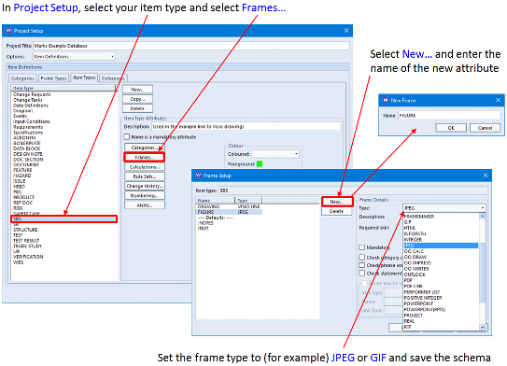
Task: Open the Coloursets tab
Action: [x=113, y=78]
